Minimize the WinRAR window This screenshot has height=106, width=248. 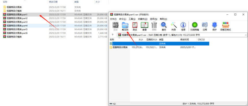point(227,14)
